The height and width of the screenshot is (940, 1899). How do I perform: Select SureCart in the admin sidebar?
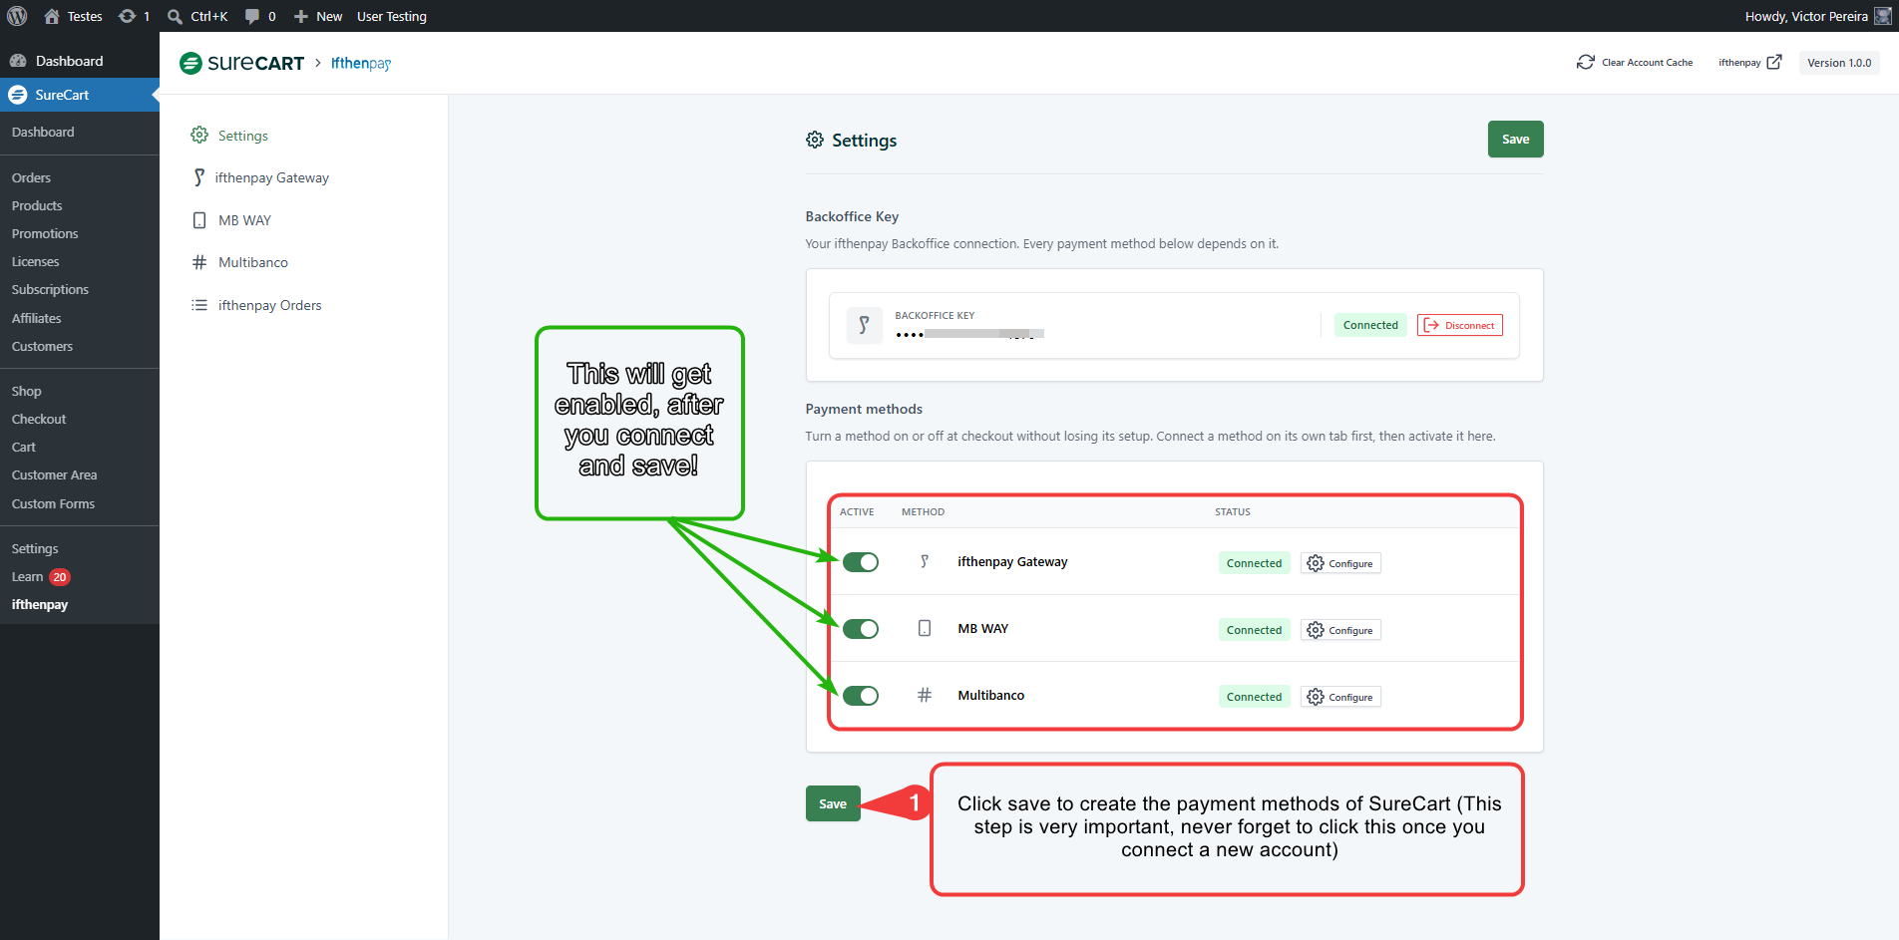point(80,95)
